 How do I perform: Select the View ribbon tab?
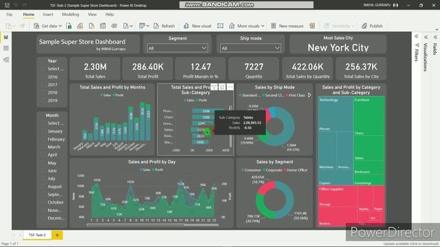92,14
